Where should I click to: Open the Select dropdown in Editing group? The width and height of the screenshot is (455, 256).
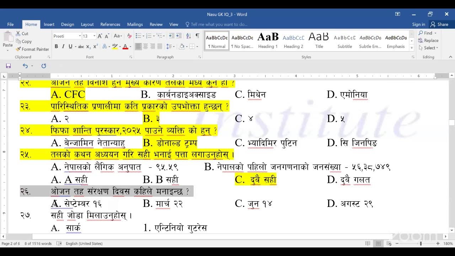click(x=428, y=48)
